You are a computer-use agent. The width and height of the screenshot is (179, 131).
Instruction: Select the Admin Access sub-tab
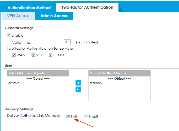(x=54, y=16)
